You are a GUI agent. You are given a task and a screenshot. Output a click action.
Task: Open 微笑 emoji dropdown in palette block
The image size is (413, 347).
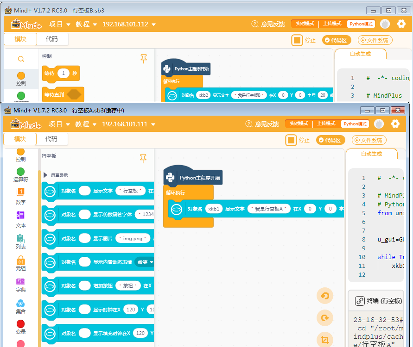click(145, 262)
